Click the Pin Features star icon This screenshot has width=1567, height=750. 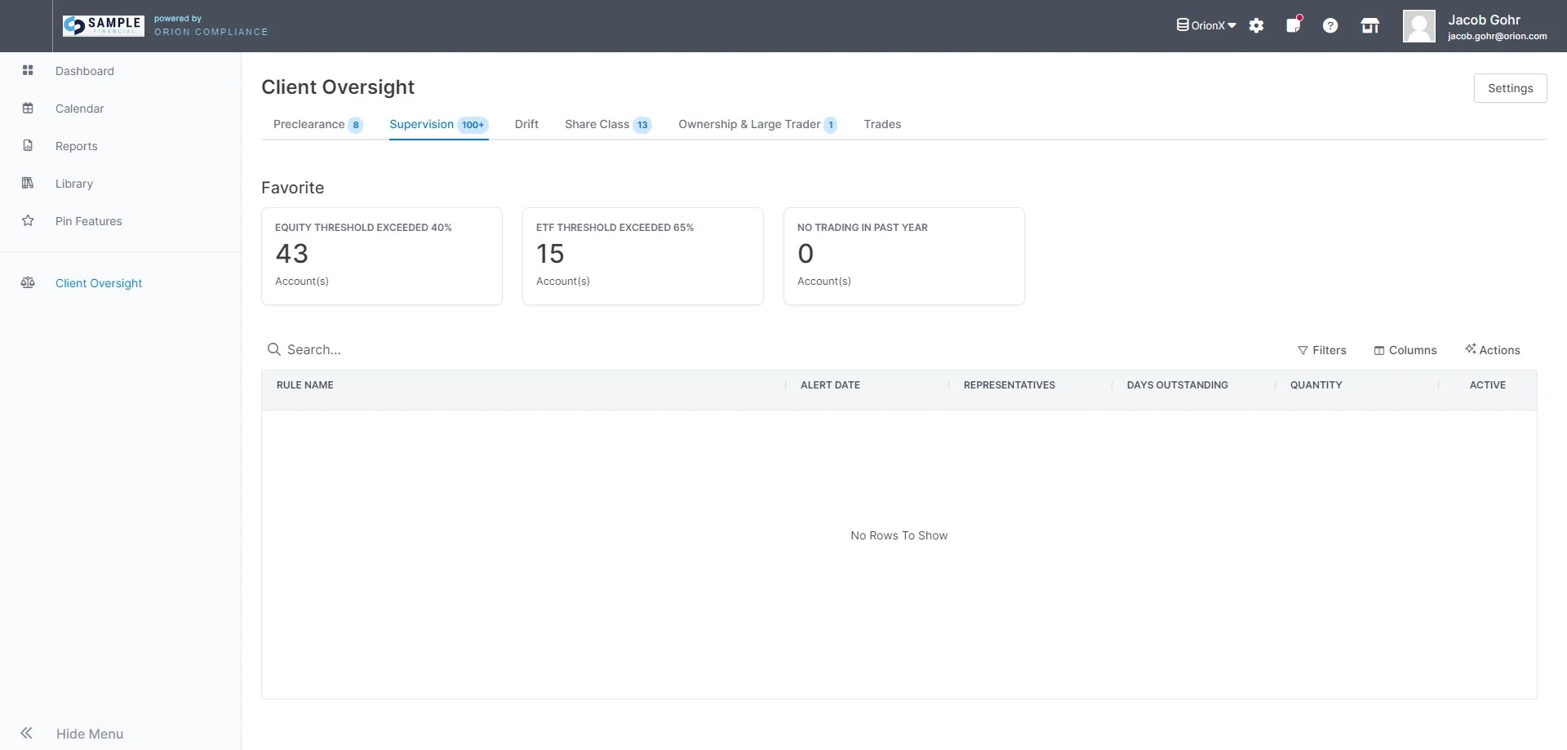pyautogui.click(x=28, y=220)
